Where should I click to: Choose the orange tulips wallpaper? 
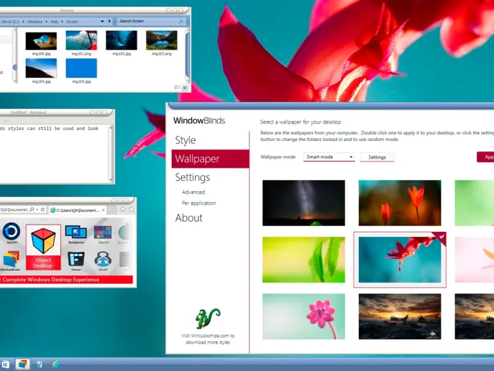click(400, 203)
